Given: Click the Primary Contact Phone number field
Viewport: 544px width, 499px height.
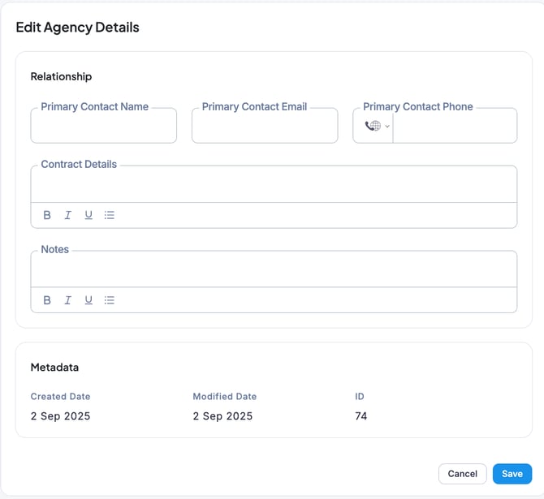Looking at the screenshot, I should pyautogui.click(x=455, y=127).
